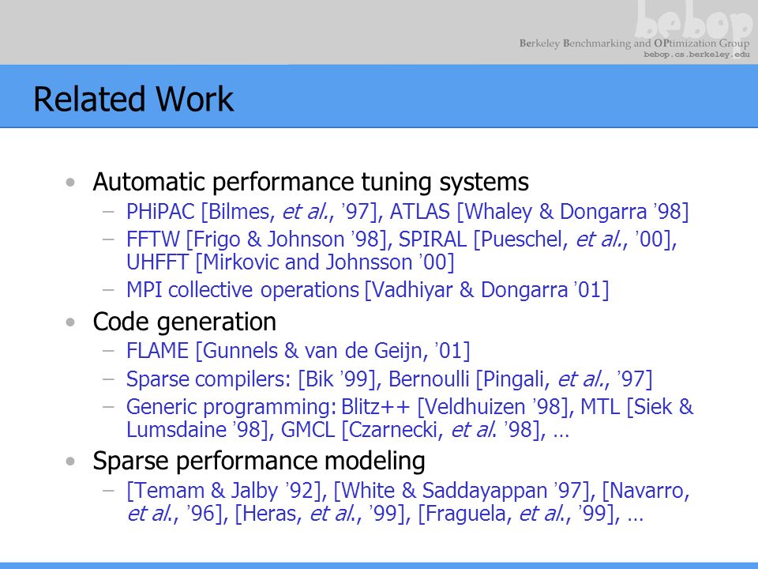This screenshot has height=569, width=758.
Task: Click the 'UHFFT [Mirkovic and Johnsson '00]' line
Action: 291,262
